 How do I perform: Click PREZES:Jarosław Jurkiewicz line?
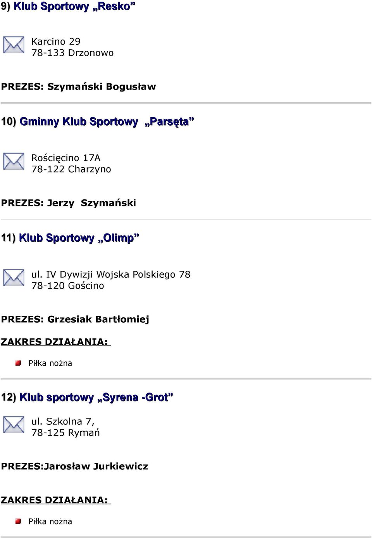74,466
